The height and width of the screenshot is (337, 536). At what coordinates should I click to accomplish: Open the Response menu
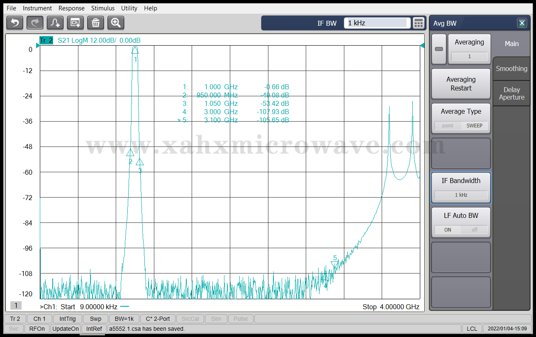(x=71, y=8)
